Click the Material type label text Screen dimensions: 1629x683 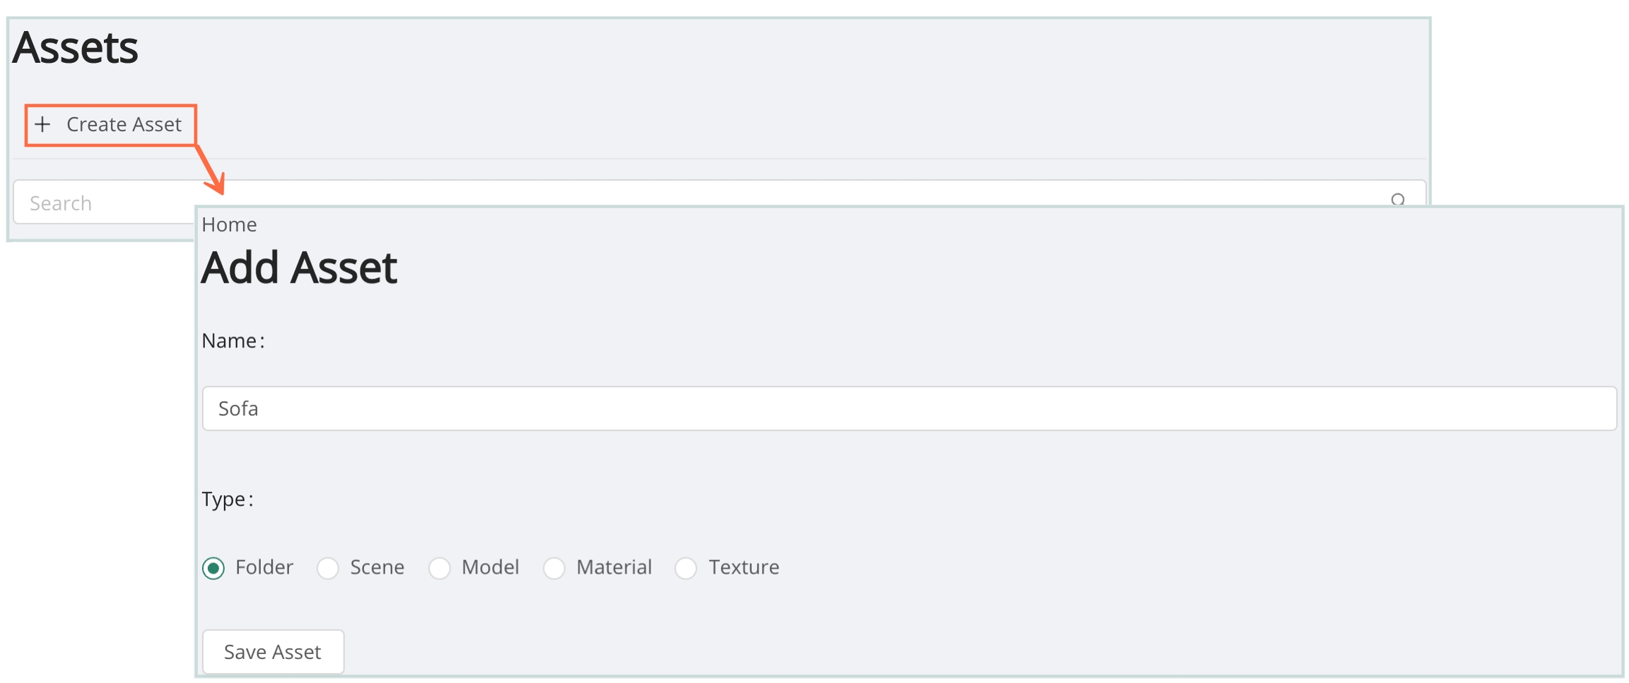(x=614, y=567)
